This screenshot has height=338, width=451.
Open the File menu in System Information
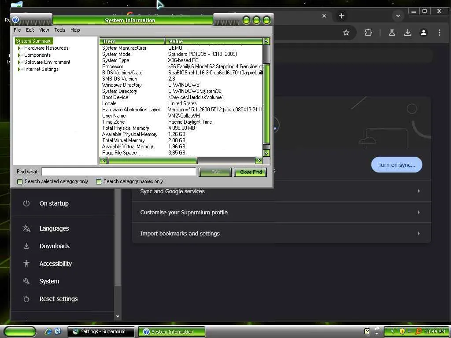[17, 30]
